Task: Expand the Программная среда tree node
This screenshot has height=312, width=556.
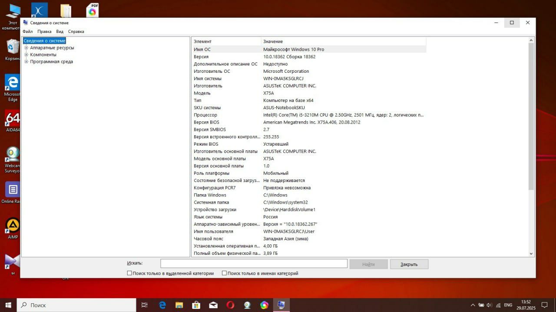Action: point(26,62)
